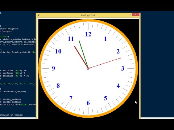Click the brown hour hand
The width and height of the screenshot is (174, 130).
(x=81, y=57)
